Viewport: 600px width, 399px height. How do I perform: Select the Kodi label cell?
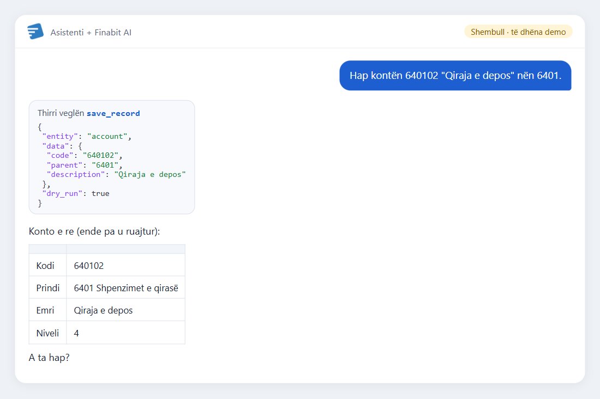pyautogui.click(x=48, y=265)
